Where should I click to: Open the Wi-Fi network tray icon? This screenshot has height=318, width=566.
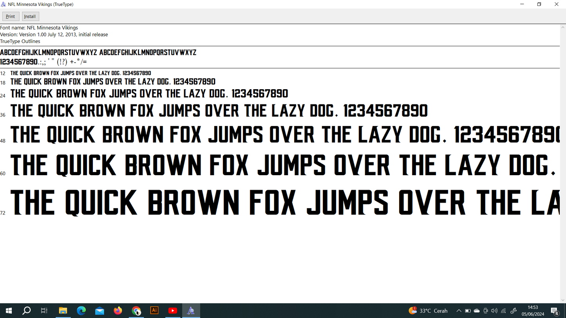point(504,311)
